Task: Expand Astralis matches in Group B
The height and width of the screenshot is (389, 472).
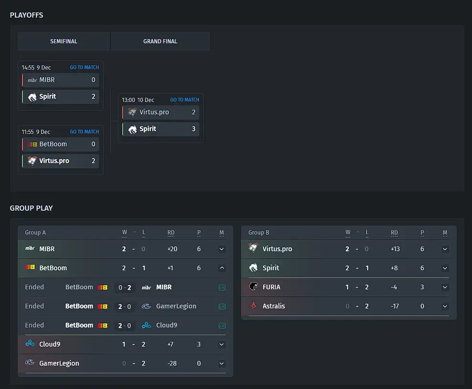Action: (445, 307)
